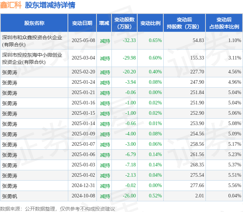Click the total share ratio 1.10%
This screenshot has width=243, height=212.
tap(235, 40)
